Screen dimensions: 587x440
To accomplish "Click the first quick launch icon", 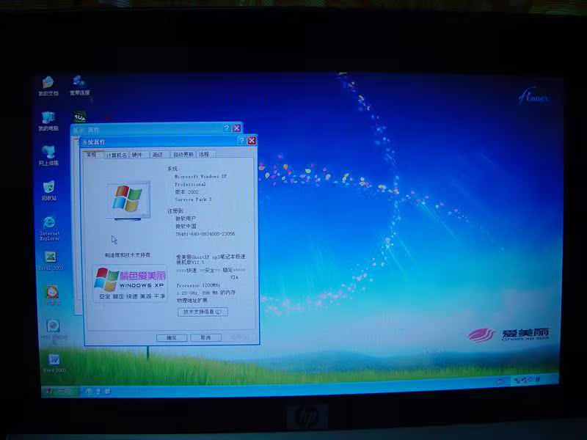I will (89, 392).
